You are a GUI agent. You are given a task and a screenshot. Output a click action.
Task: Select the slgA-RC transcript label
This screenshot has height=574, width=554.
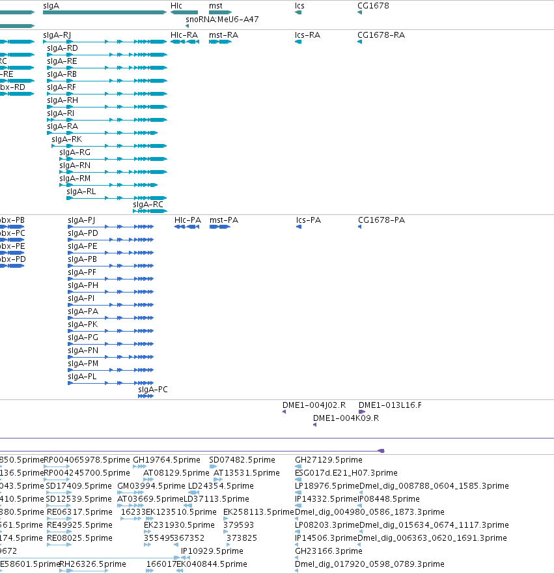point(148,205)
